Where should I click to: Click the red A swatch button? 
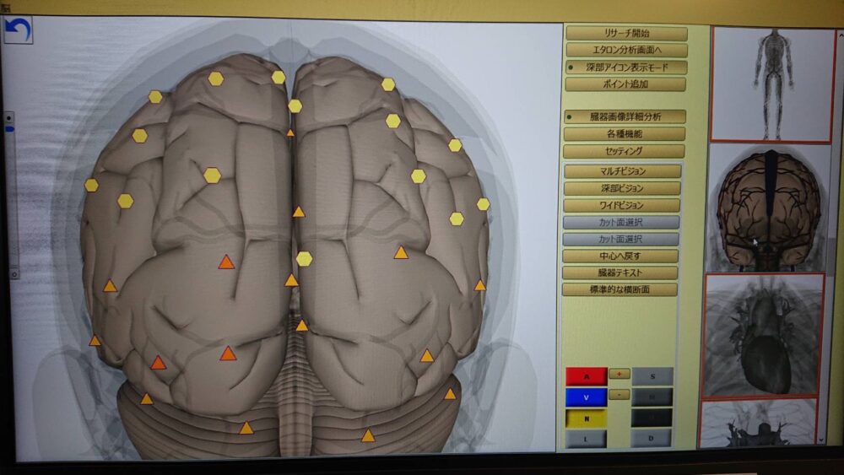point(587,376)
